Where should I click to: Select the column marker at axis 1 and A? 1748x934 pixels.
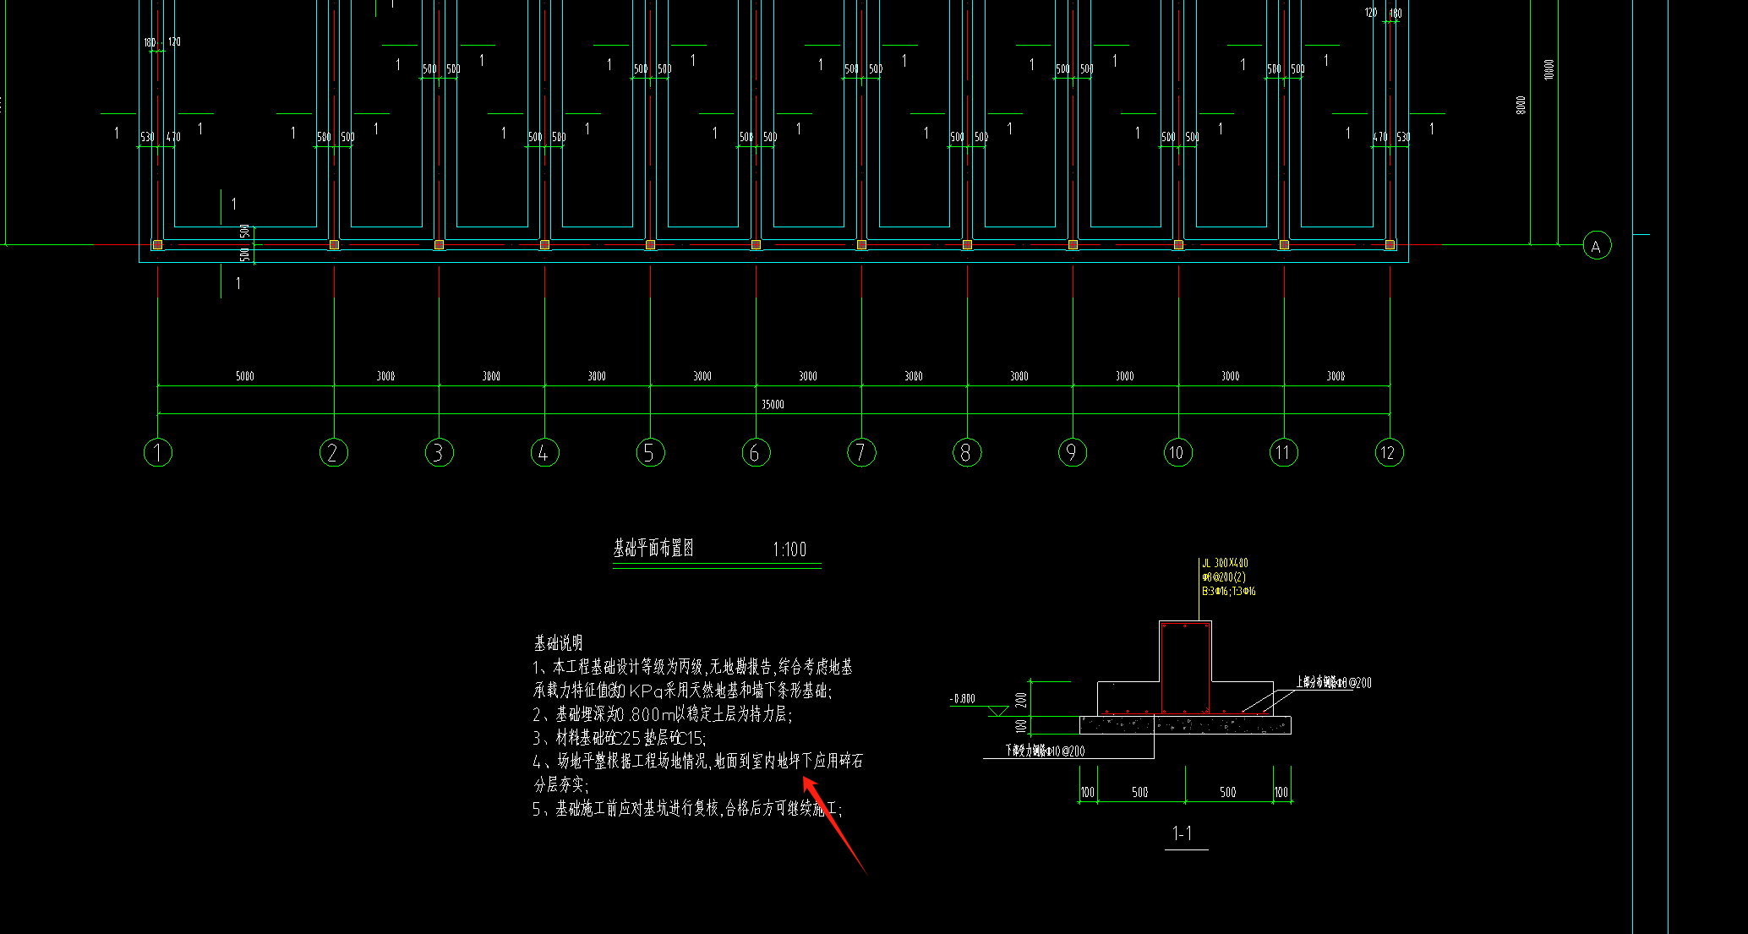157,245
